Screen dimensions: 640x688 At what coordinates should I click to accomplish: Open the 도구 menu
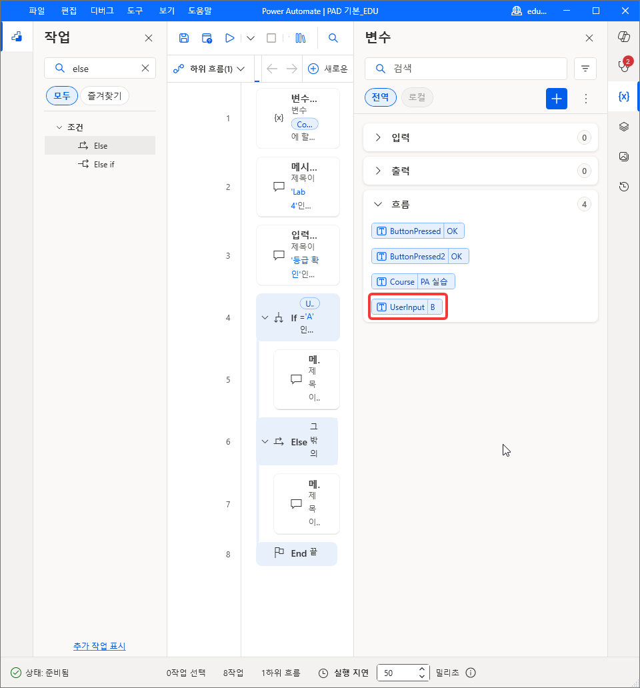(x=135, y=11)
